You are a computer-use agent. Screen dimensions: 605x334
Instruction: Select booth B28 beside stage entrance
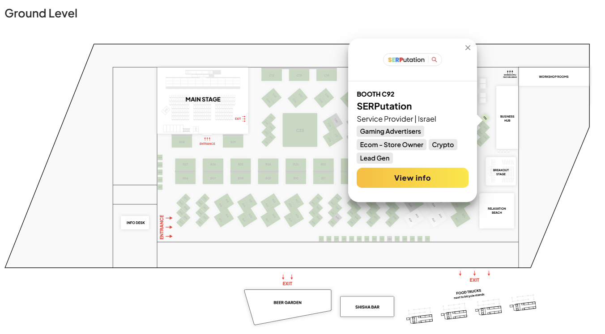[x=182, y=141]
